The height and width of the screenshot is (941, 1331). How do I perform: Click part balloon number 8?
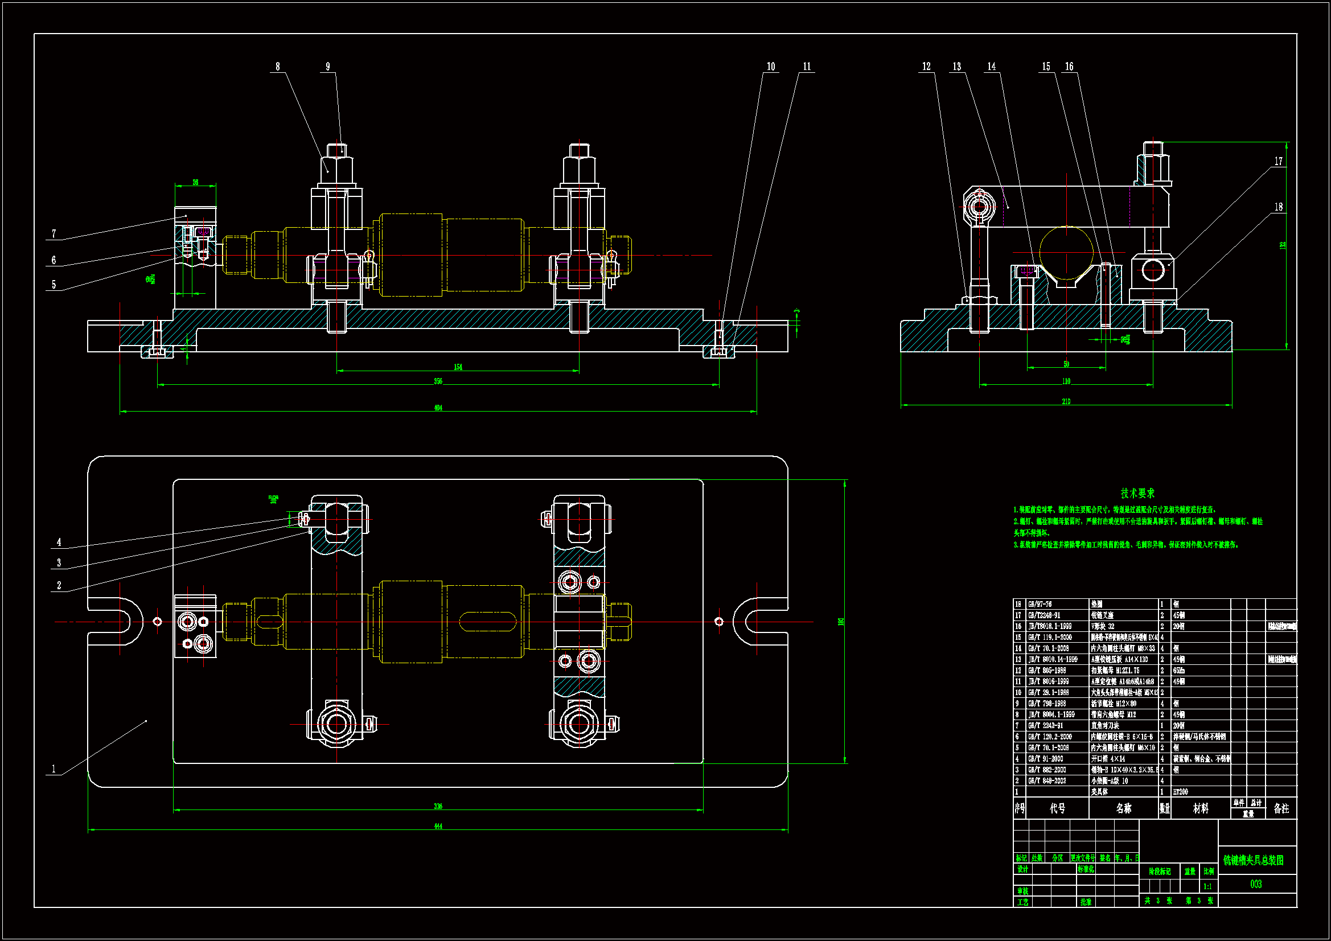coord(277,67)
